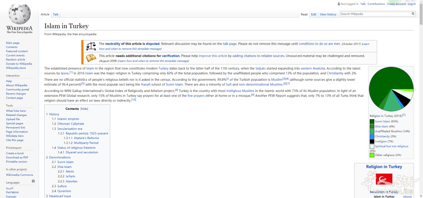
Task: Open the Random article sidebar link
Action: pyautogui.click(x=15, y=59)
